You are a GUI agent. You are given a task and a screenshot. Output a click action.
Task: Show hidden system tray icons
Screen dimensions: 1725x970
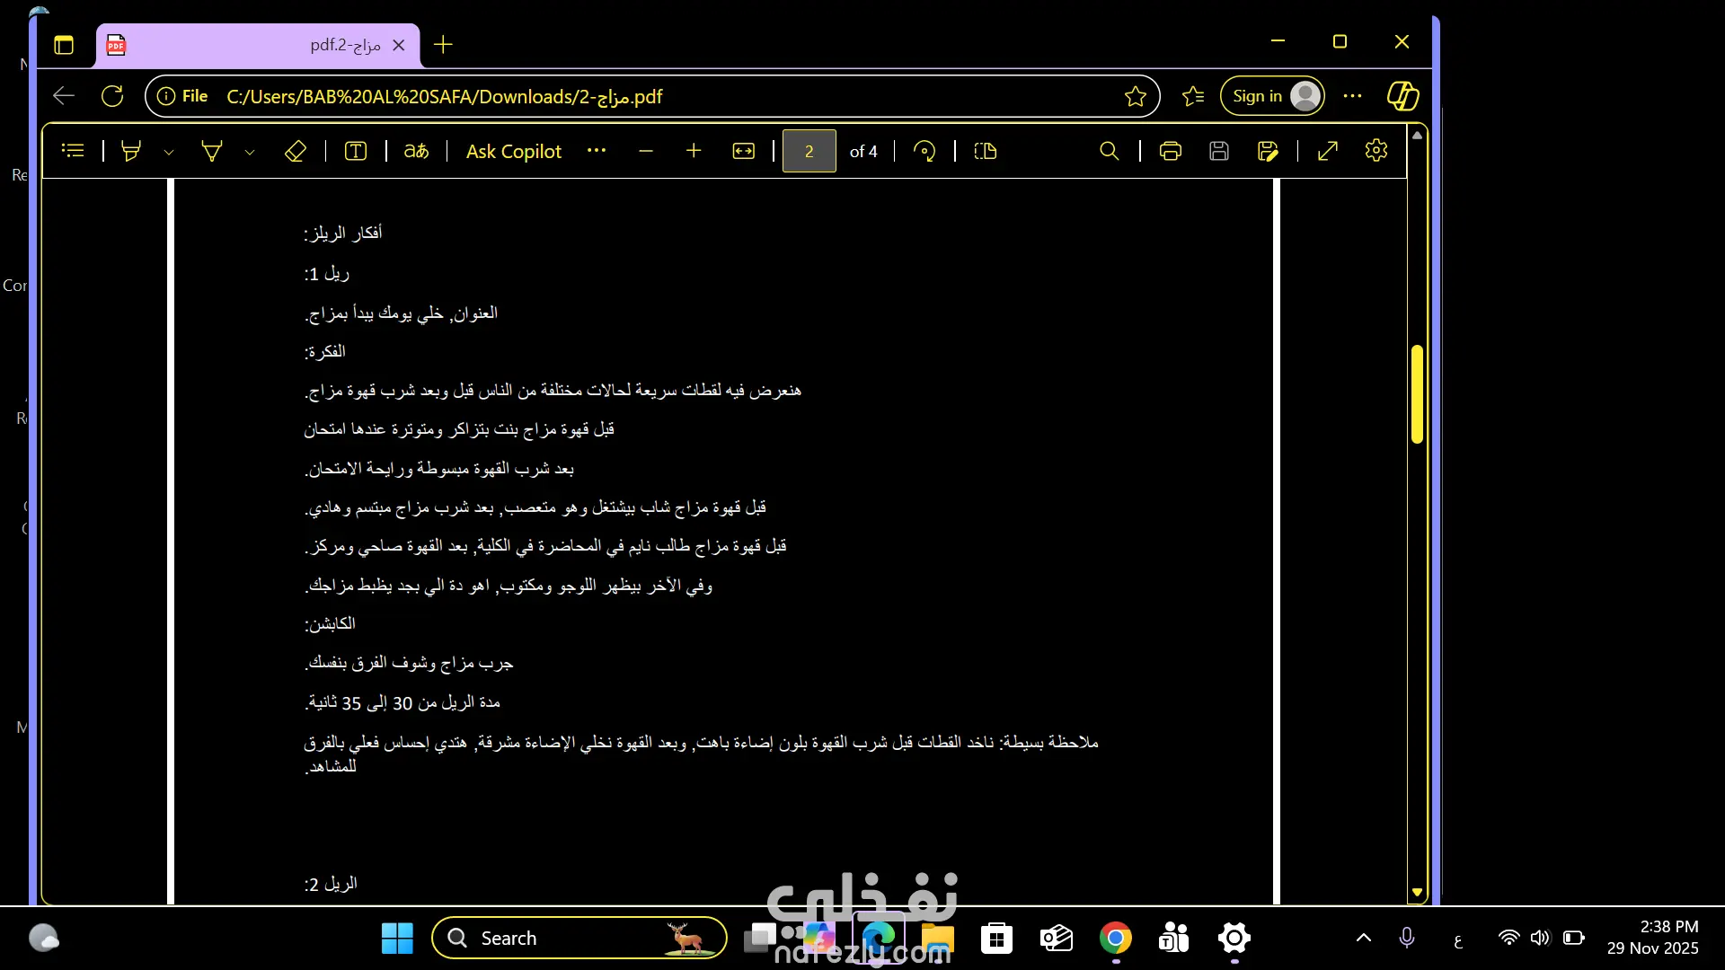1363,939
